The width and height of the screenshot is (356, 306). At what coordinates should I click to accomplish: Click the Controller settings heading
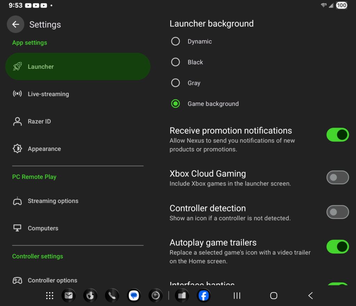[x=38, y=256]
